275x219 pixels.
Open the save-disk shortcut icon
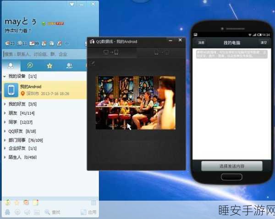51,43
